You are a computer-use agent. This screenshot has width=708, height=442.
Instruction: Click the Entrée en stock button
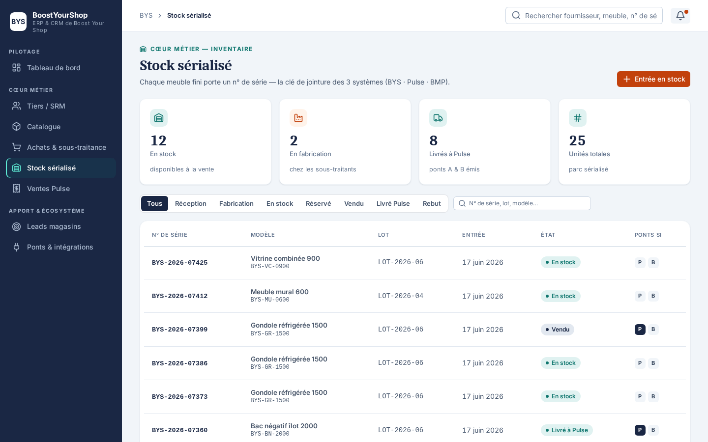click(x=653, y=79)
